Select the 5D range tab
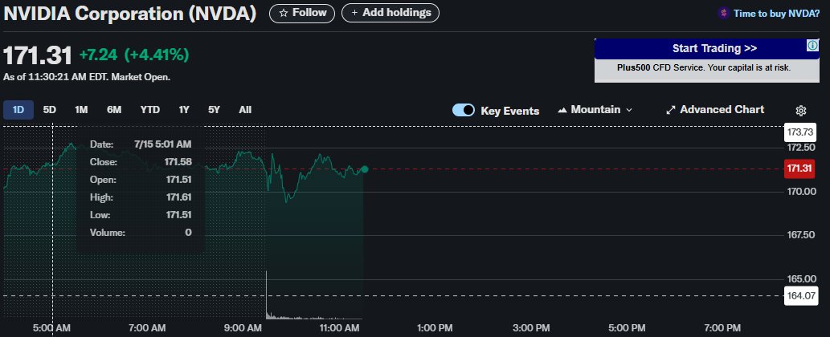Image resolution: width=830 pixels, height=337 pixels. tap(49, 110)
